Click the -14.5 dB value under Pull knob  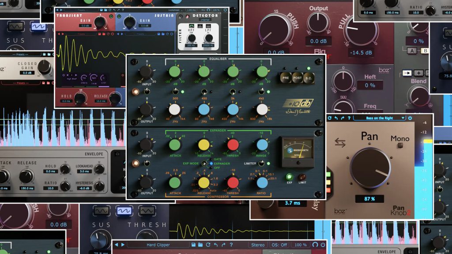361,53
